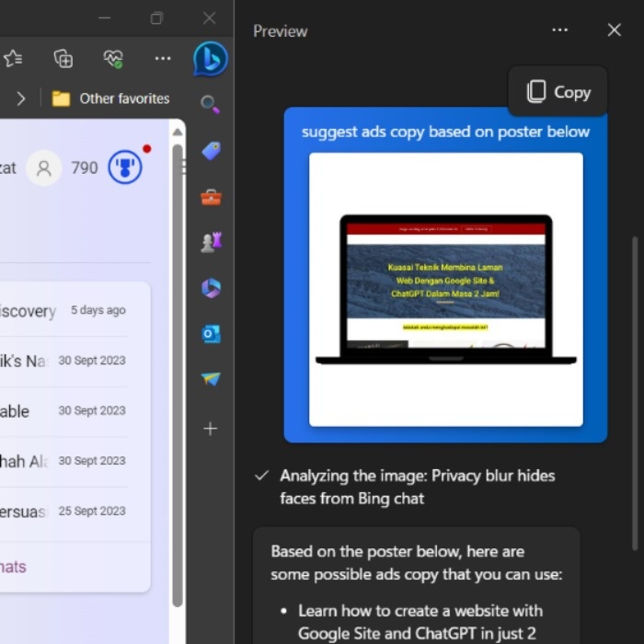644x644 pixels.
Task: Click the Preview pane scrollbar thumb
Action: [x=635, y=393]
